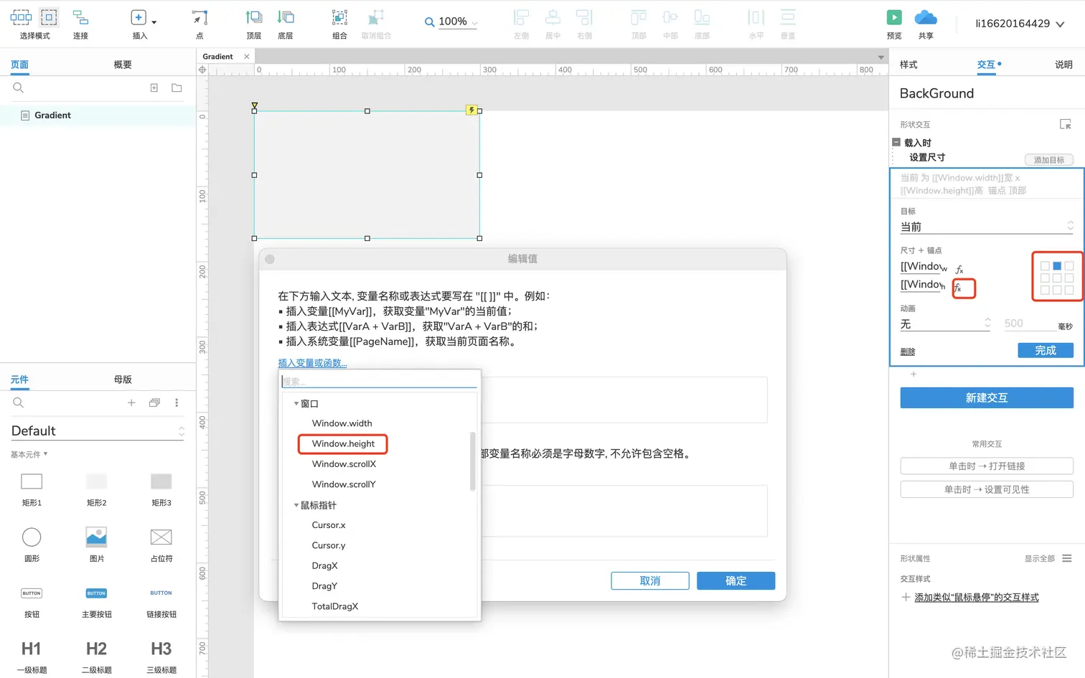1085x678 pixels.
Task: Launch the 预览 preview button
Action: coord(894,17)
